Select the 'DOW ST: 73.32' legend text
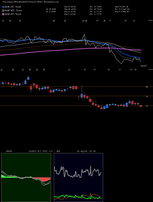153x202 pixels. (x=13, y=7)
